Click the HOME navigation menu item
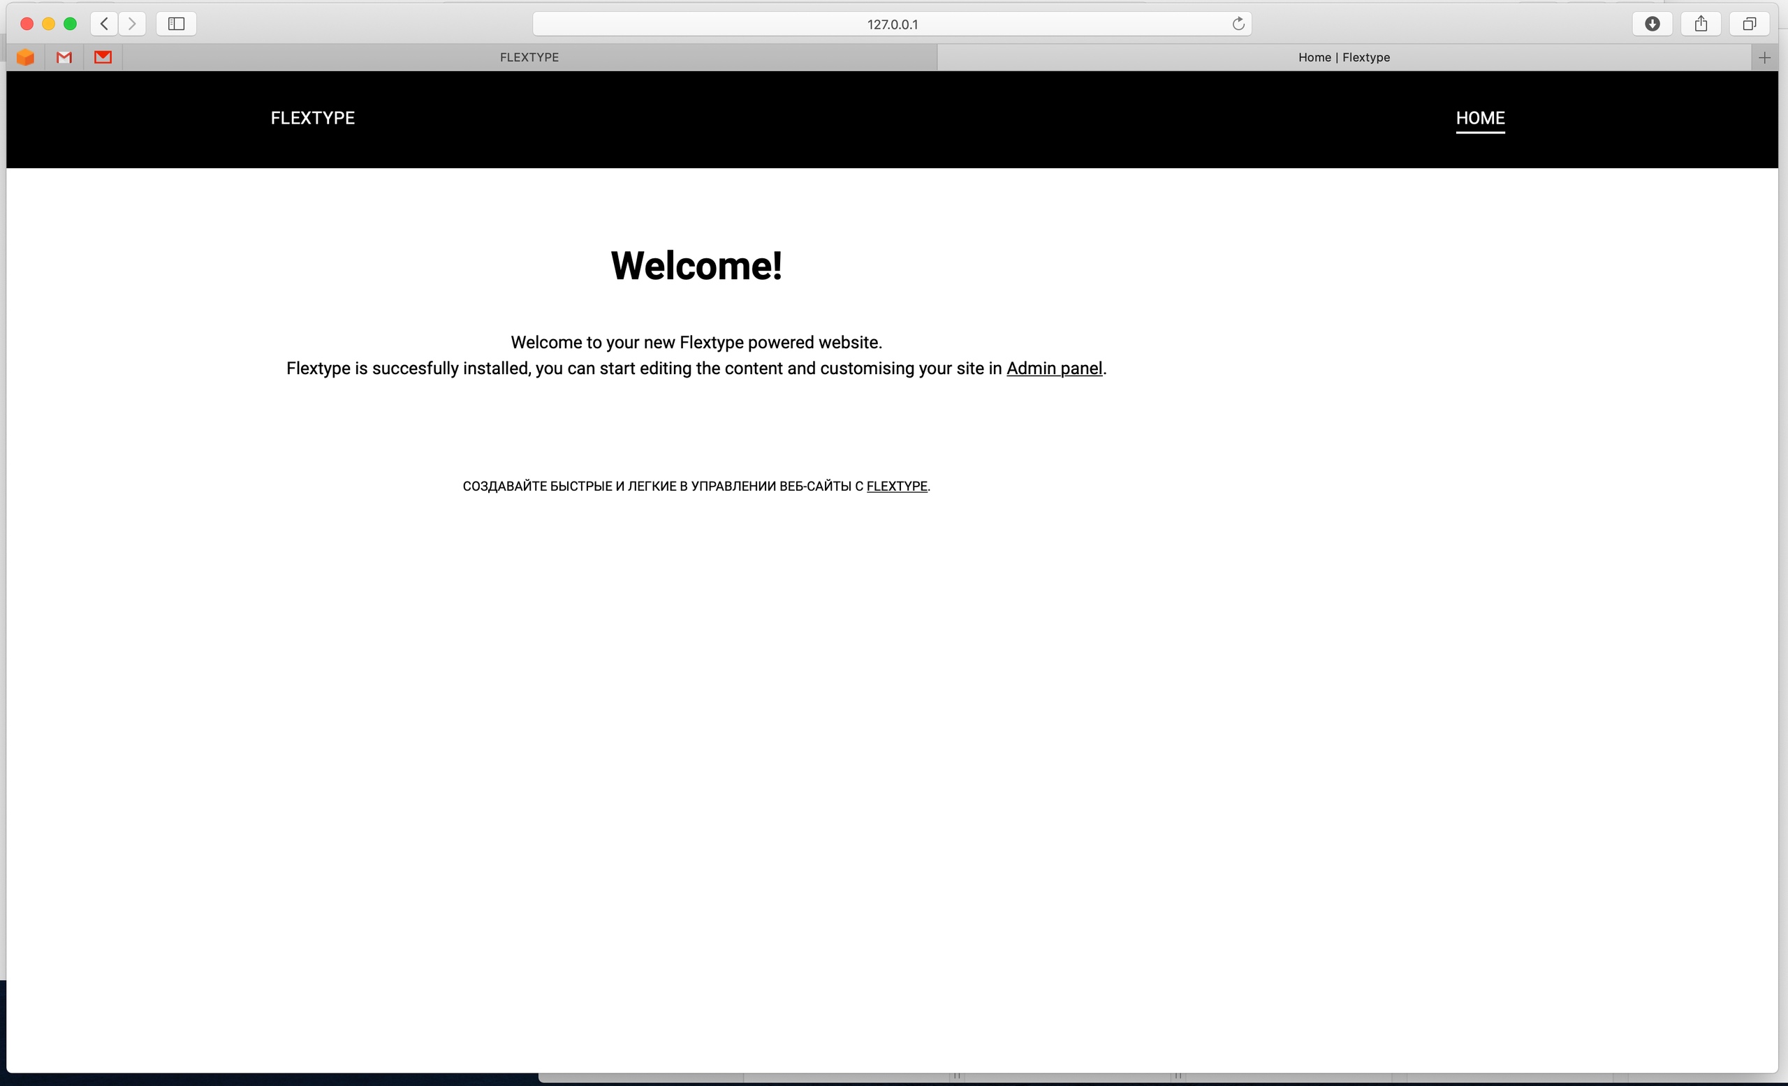 point(1479,118)
